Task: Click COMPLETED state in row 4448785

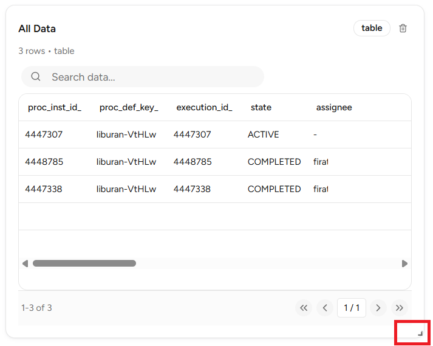Action: [274, 162]
